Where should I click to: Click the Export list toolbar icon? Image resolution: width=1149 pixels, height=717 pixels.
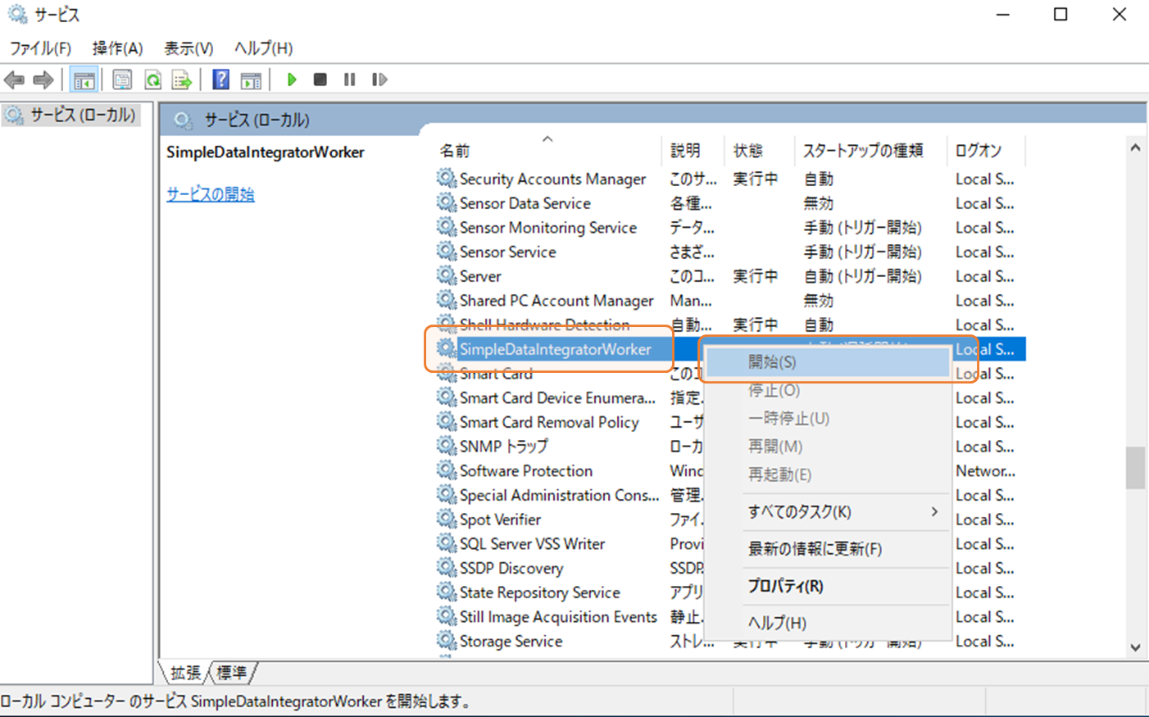[x=182, y=79]
